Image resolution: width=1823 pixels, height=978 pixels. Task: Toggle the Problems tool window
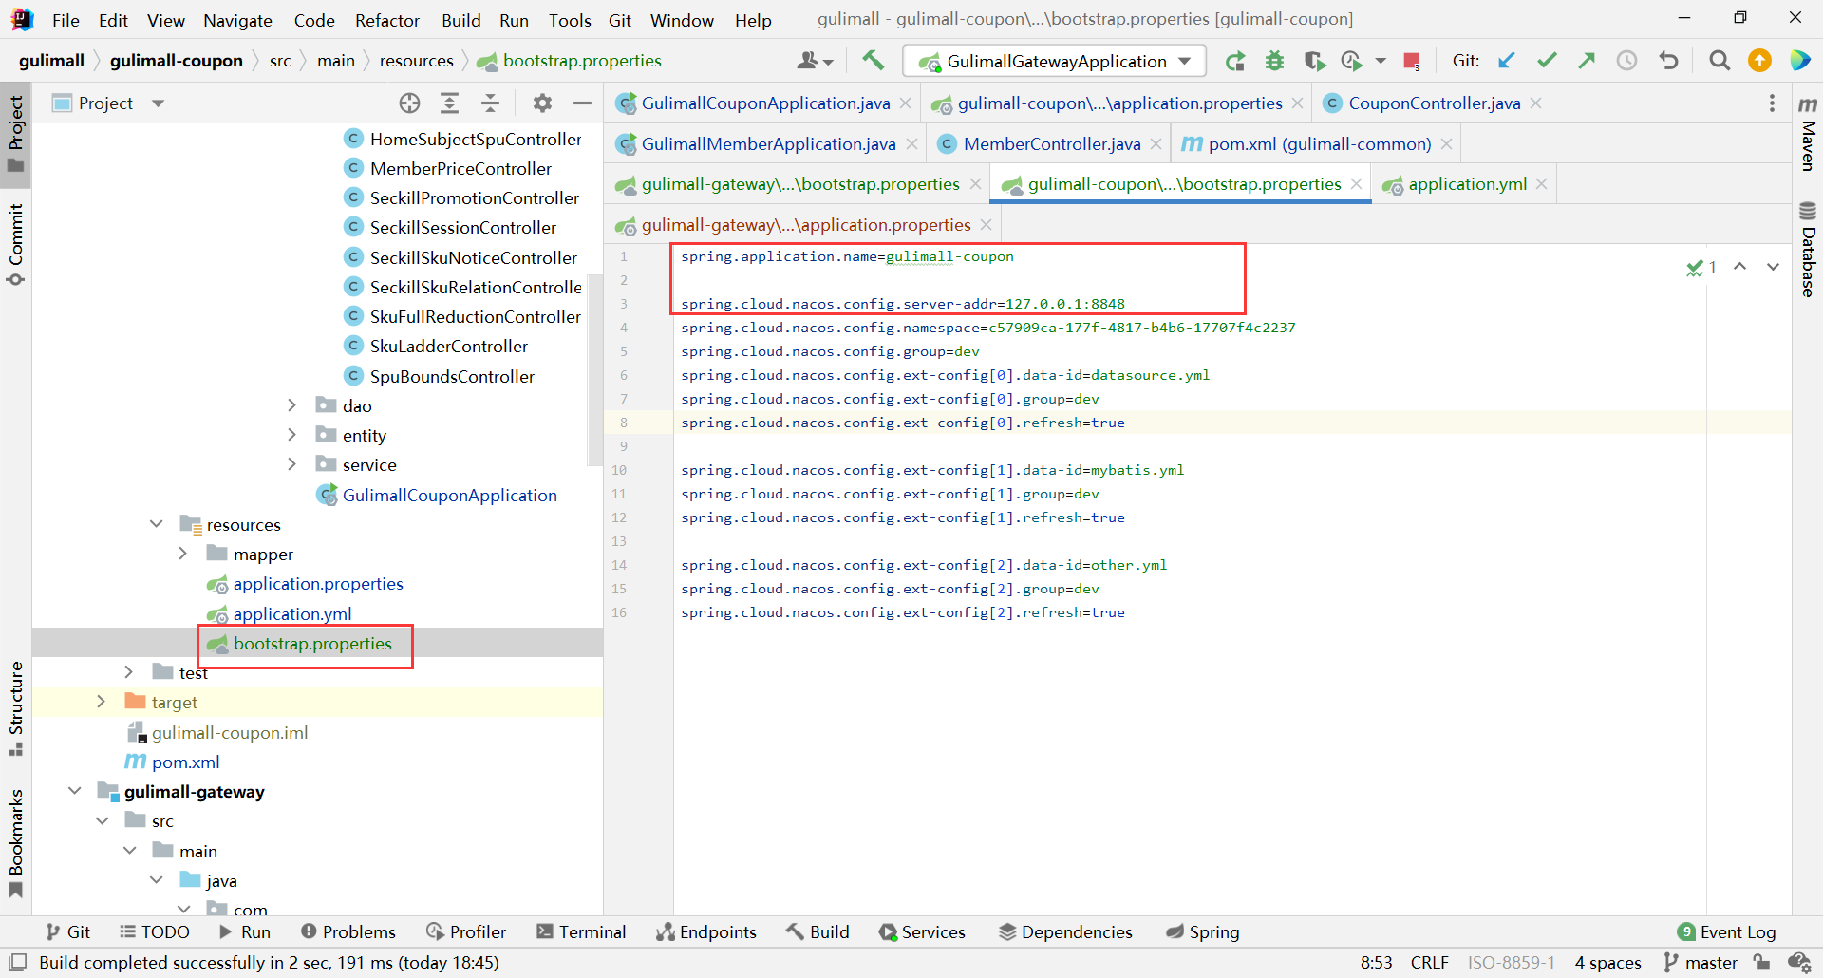pyautogui.click(x=348, y=931)
